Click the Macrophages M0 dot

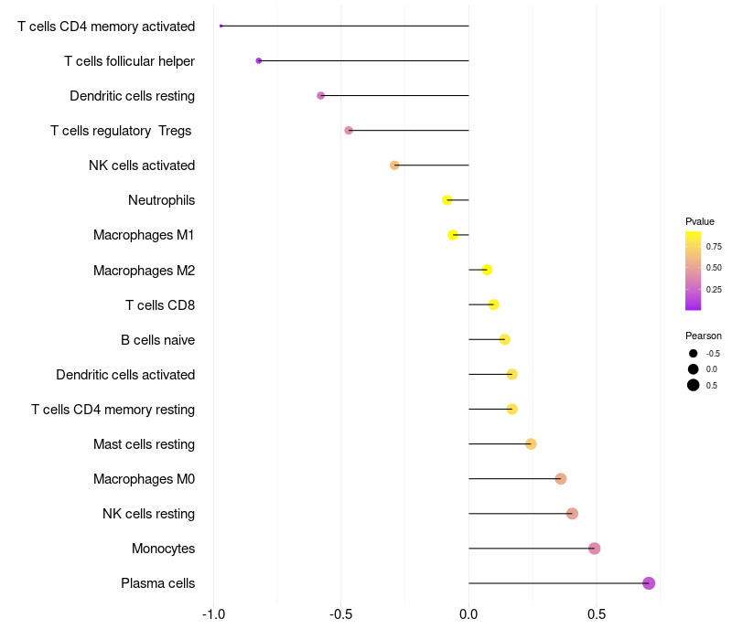[x=561, y=479]
